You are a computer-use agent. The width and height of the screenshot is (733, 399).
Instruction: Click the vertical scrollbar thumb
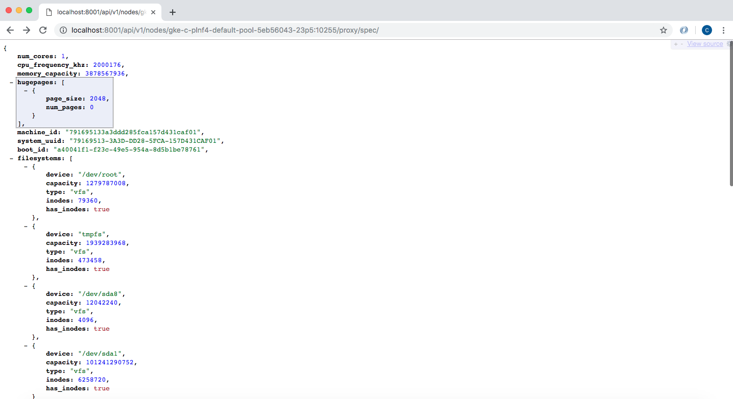click(731, 112)
